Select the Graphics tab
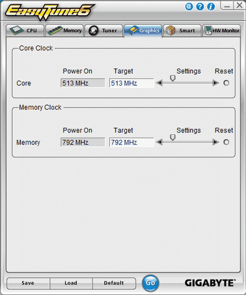246x295 pixels. pos(143,31)
